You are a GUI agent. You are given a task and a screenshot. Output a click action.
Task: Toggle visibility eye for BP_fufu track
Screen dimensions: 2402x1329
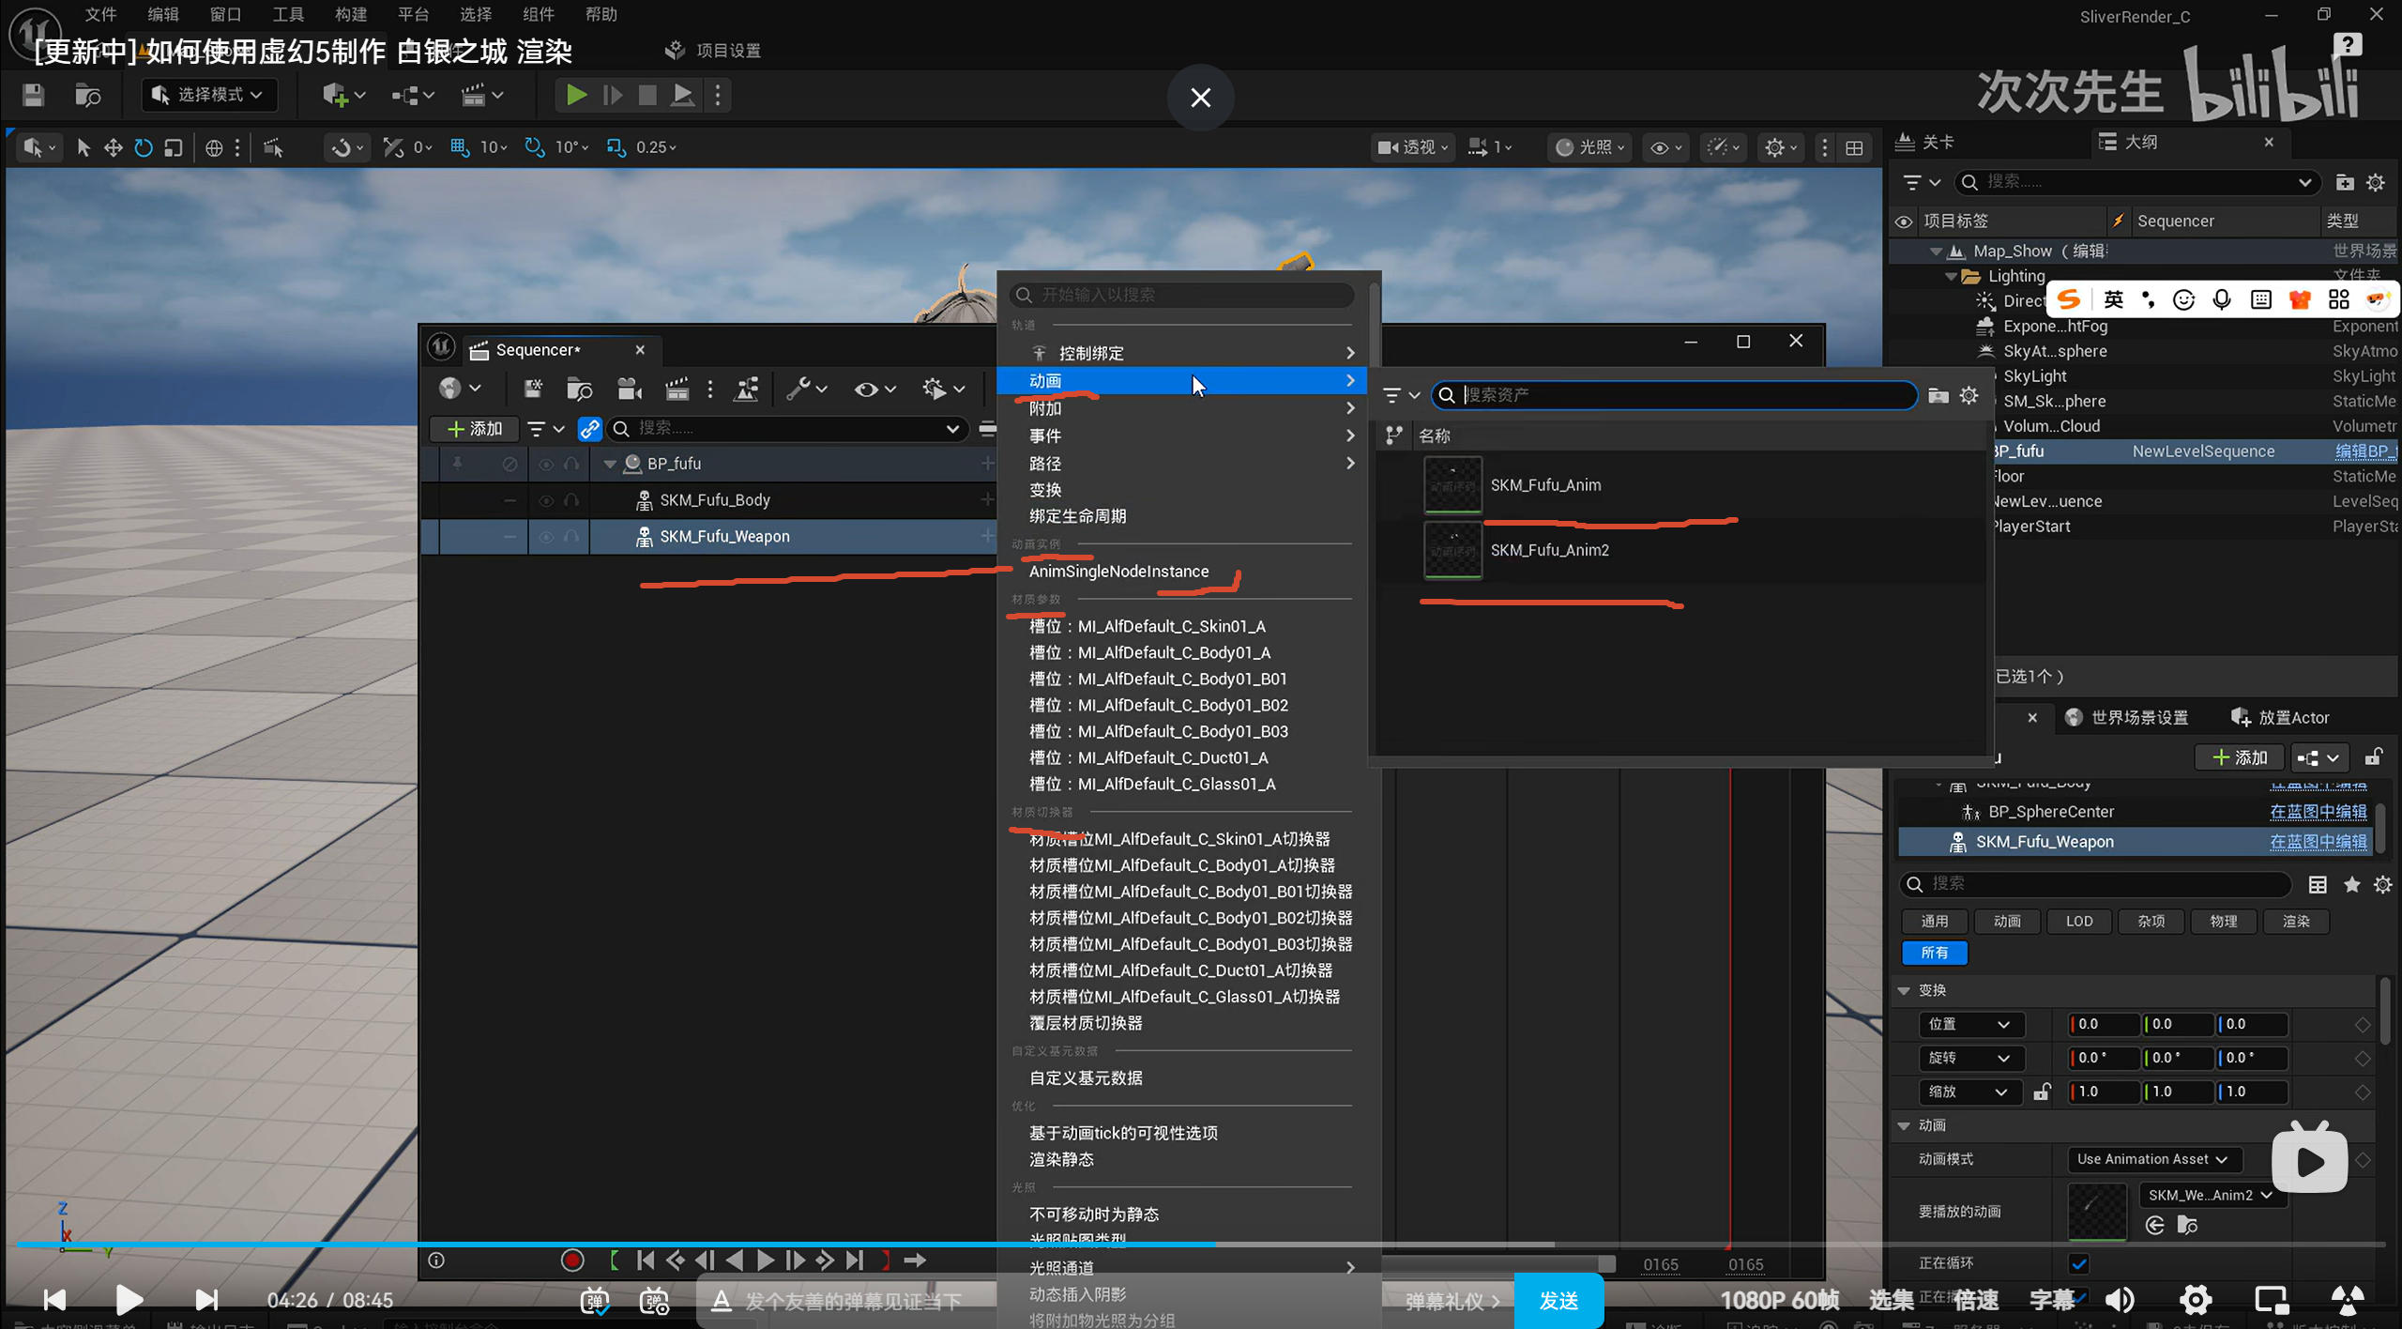pos(545,464)
